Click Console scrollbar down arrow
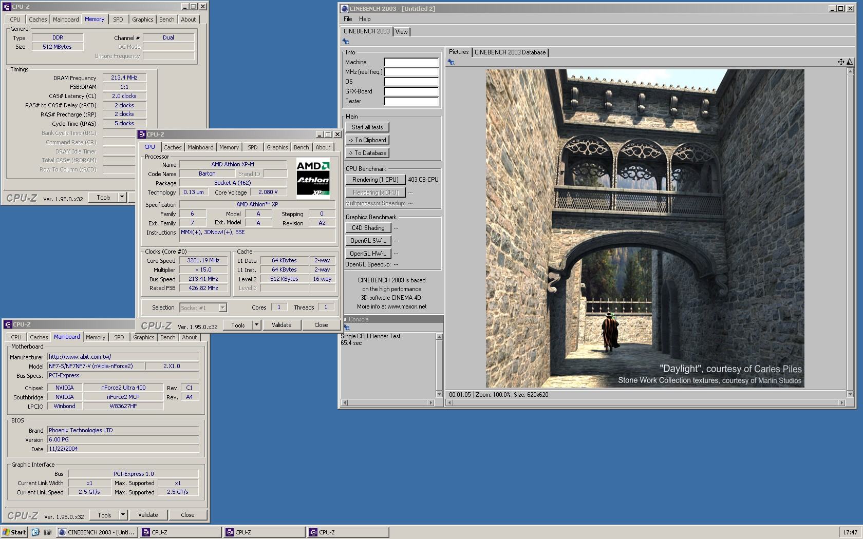This screenshot has height=539, width=863. pos(439,394)
